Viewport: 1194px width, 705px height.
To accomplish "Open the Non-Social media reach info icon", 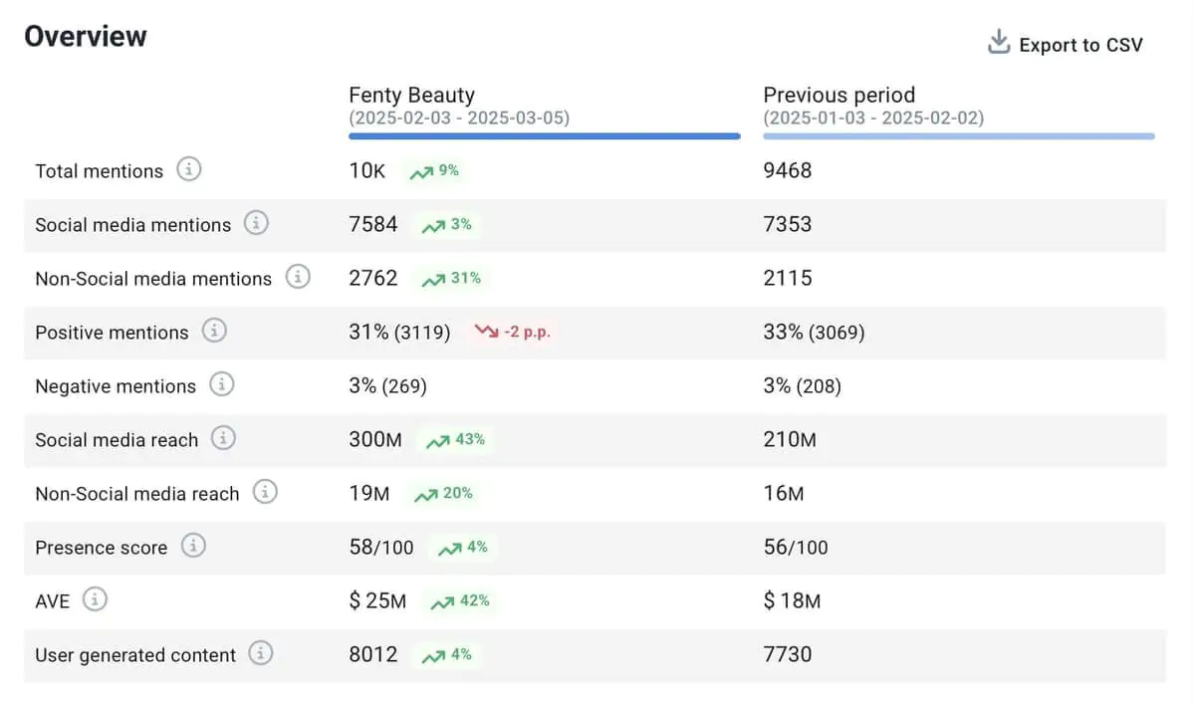I will click(265, 492).
